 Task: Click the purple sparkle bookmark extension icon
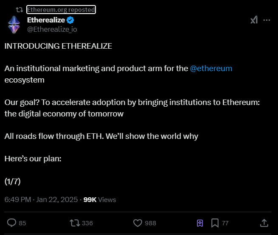[200, 223]
